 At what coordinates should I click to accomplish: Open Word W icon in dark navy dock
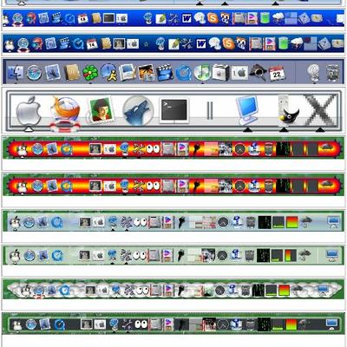click(x=201, y=44)
